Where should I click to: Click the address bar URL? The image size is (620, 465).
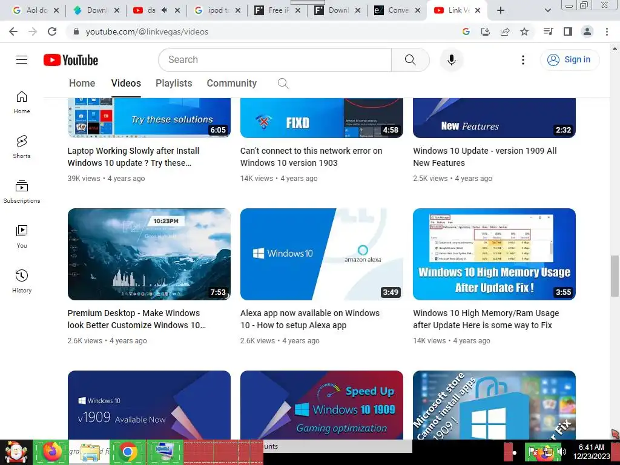(147, 31)
